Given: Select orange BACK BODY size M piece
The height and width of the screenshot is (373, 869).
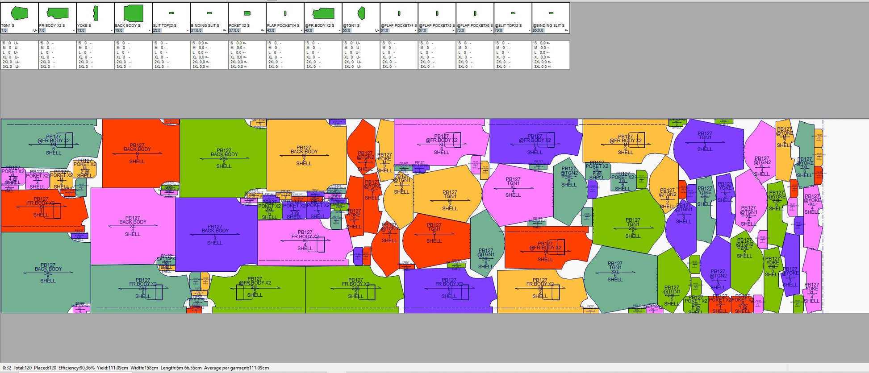Looking at the screenshot, I should point(305,155).
